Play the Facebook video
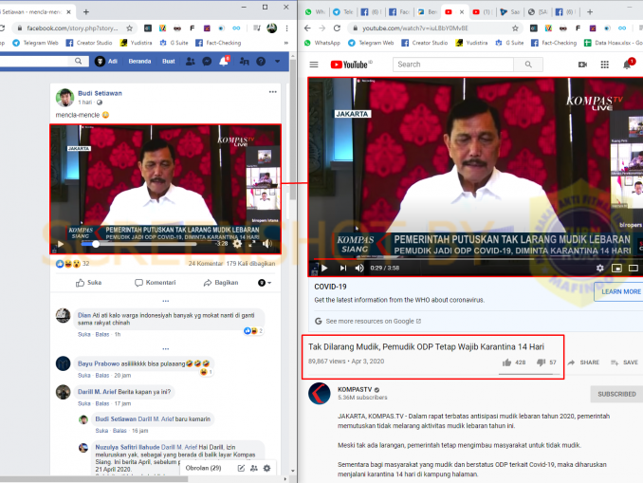 tap(61, 244)
